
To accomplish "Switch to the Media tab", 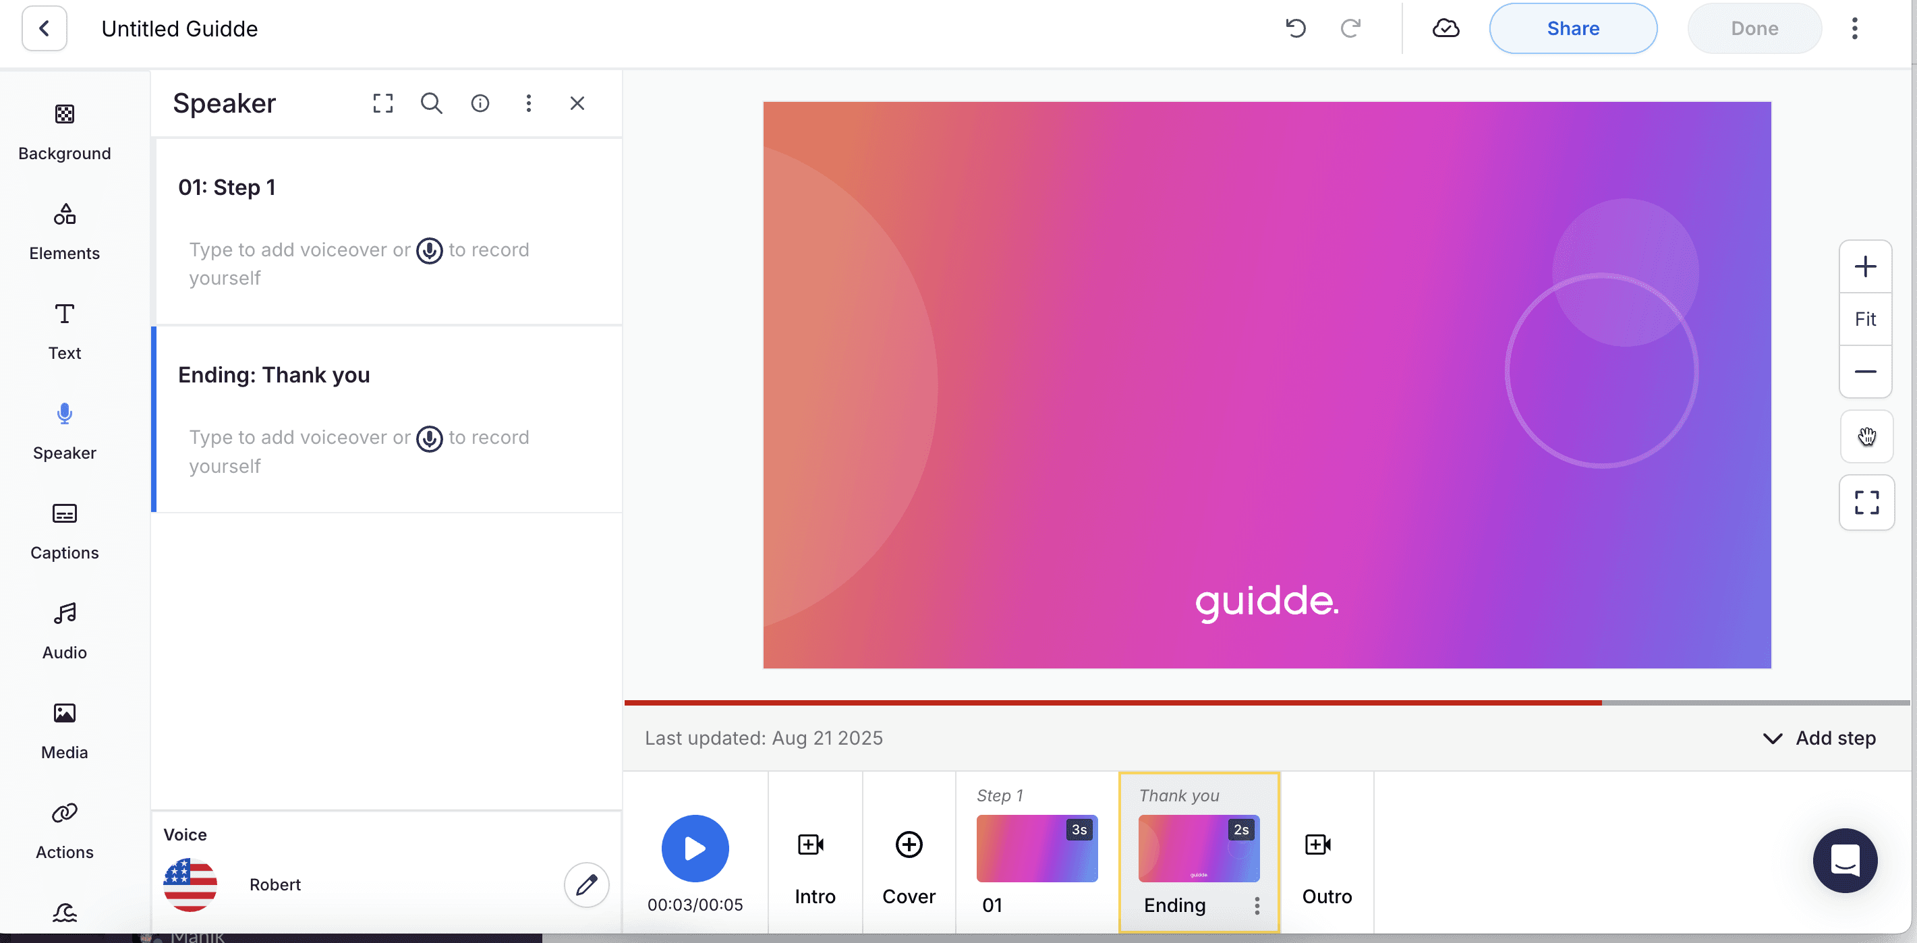I will coord(65,730).
